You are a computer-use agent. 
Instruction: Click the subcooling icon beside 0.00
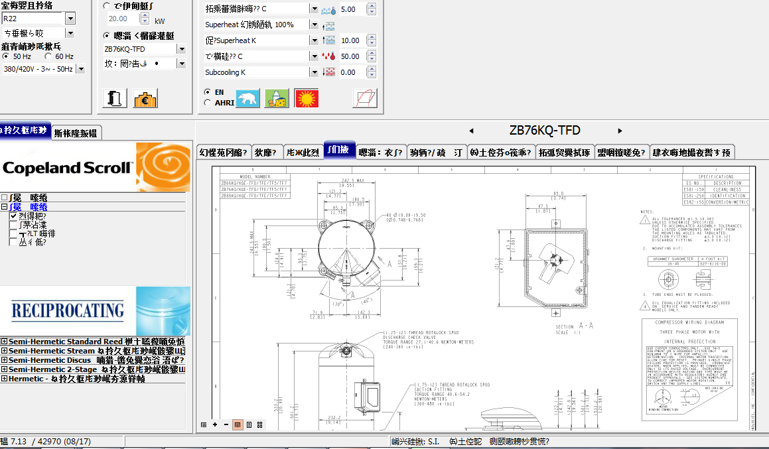[x=328, y=72]
